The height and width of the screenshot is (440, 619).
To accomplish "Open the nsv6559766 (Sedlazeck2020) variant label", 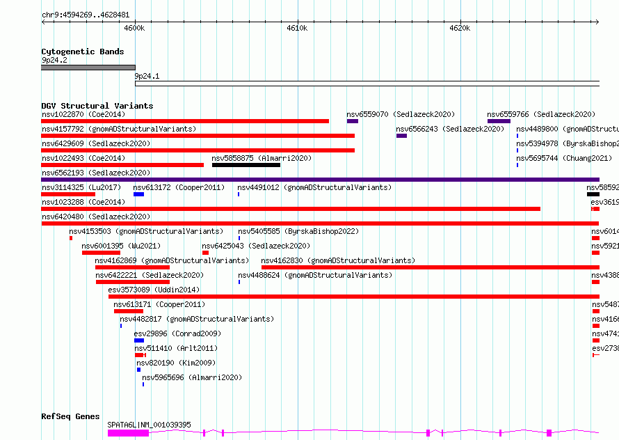I will pos(541,114).
